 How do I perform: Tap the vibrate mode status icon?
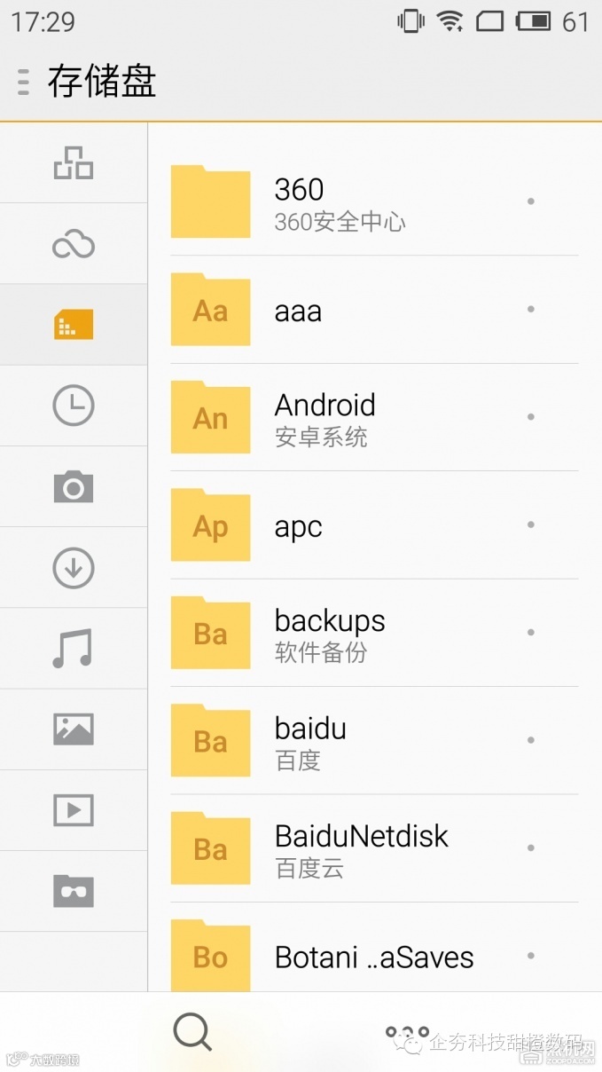click(x=410, y=20)
